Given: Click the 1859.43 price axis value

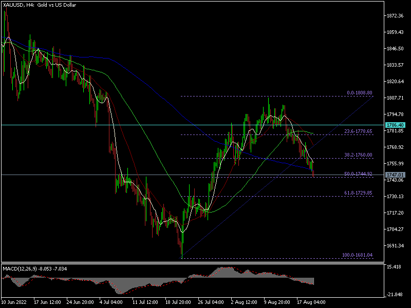Looking at the screenshot, I should 395,32.
